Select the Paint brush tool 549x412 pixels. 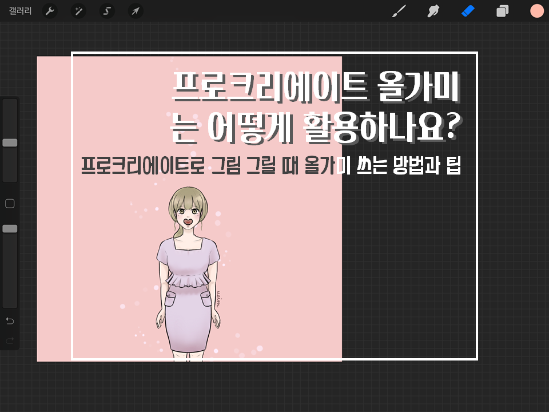tap(399, 11)
